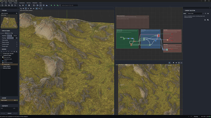The height and width of the screenshot is (118, 211).
Task: Click the Scene View name input field
Action: point(194,13)
